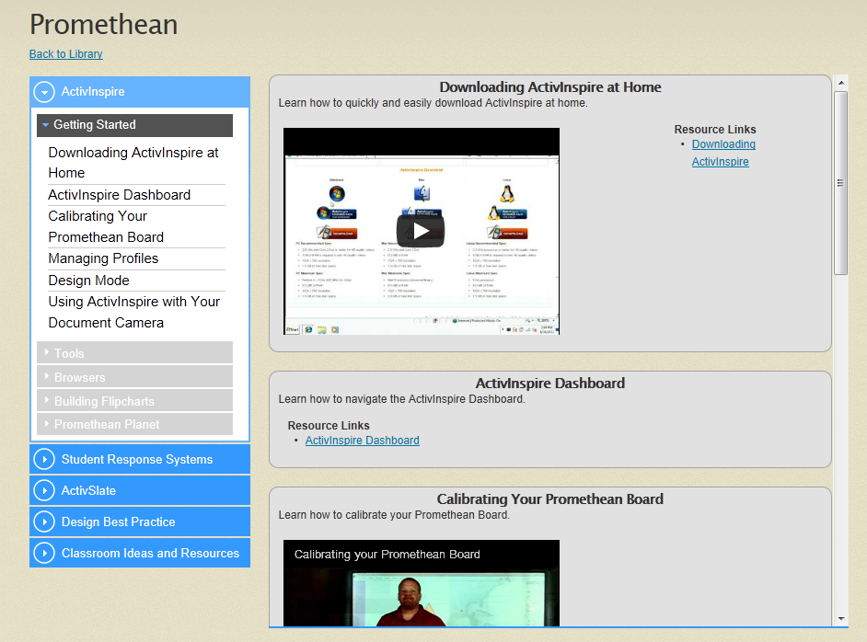
Task: Collapse the ActivInspire section circle icon
Action: (44, 92)
